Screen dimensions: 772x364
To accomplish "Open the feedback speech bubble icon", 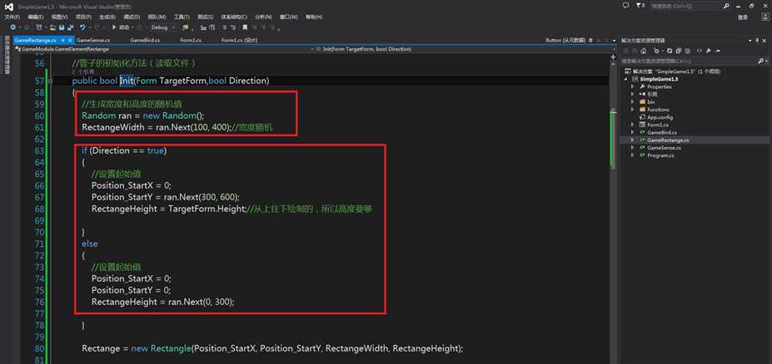I will (x=625, y=6).
